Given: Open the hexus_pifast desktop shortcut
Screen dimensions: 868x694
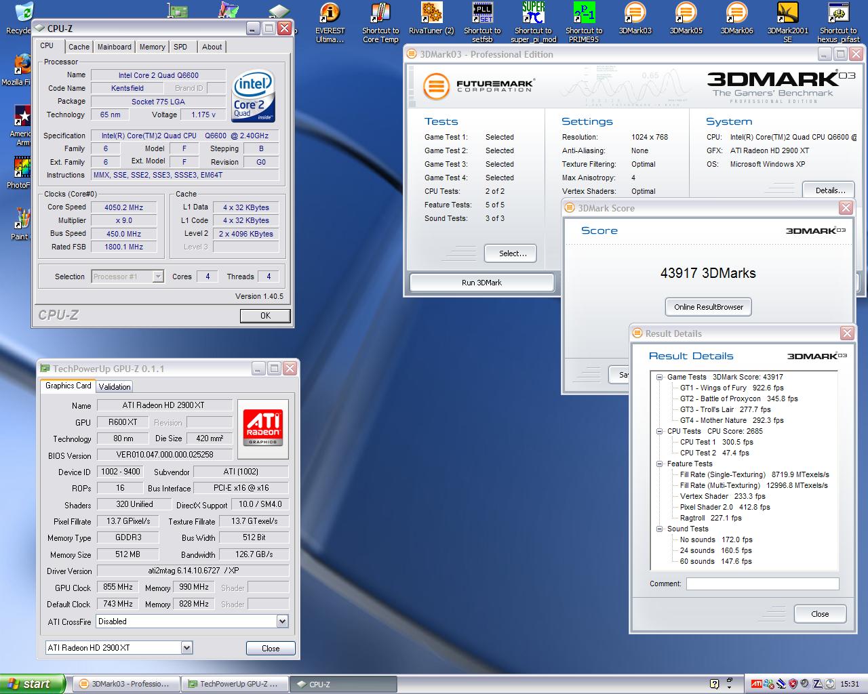Looking at the screenshot, I should [838, 22].
